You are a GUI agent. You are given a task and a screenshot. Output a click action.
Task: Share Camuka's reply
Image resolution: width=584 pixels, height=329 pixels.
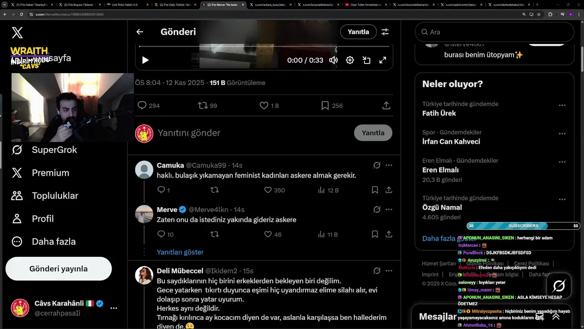(x=389, y=190)
